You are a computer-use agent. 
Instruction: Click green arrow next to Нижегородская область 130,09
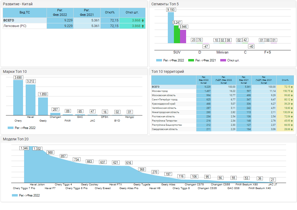pyautogui.click(x=292, y=112)
